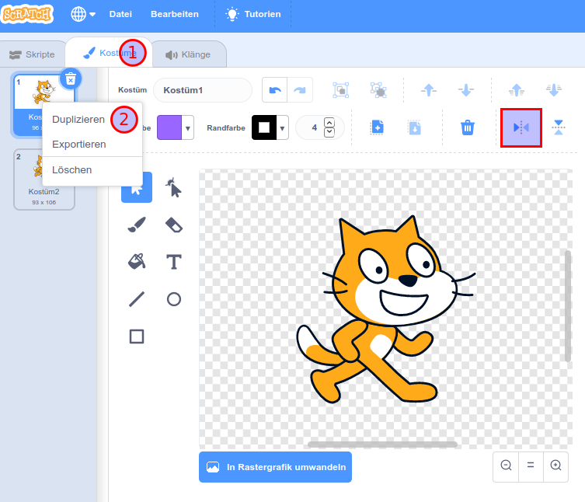
Task: Click the group objects icon
Action: [340, 90]
